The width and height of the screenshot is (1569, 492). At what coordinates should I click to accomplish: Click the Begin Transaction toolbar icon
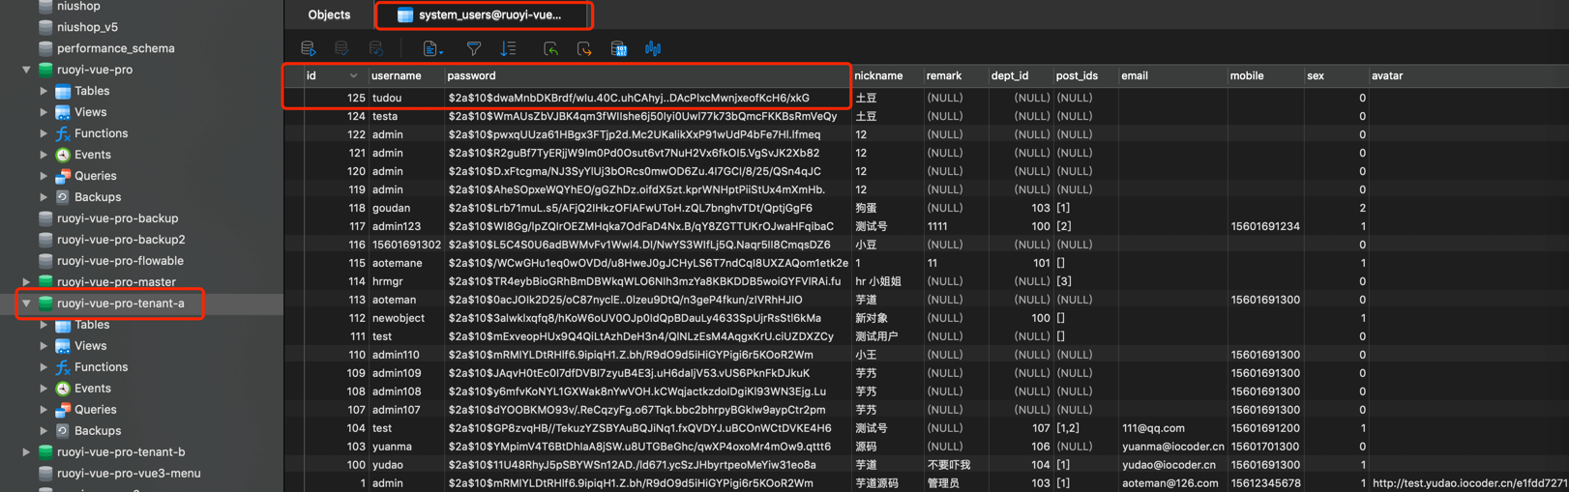click(x=309, y=48)
